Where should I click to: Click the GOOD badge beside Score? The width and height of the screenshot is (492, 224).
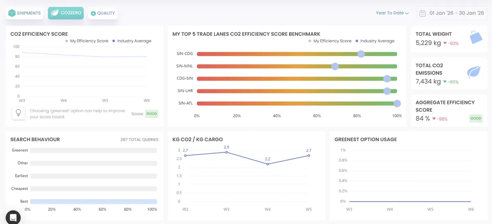(152, 114)
